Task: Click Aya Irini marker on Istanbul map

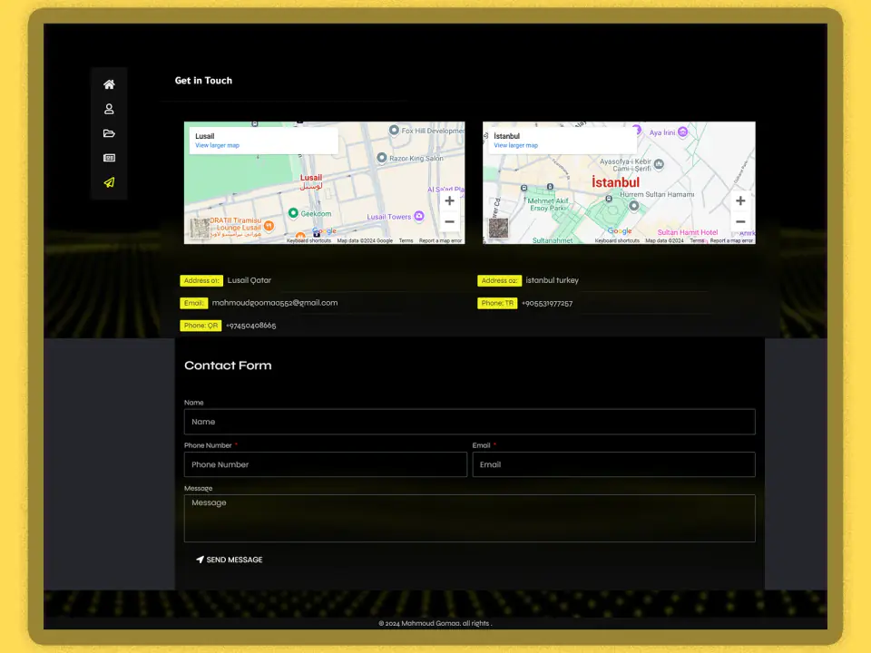Action: point(682,132)
